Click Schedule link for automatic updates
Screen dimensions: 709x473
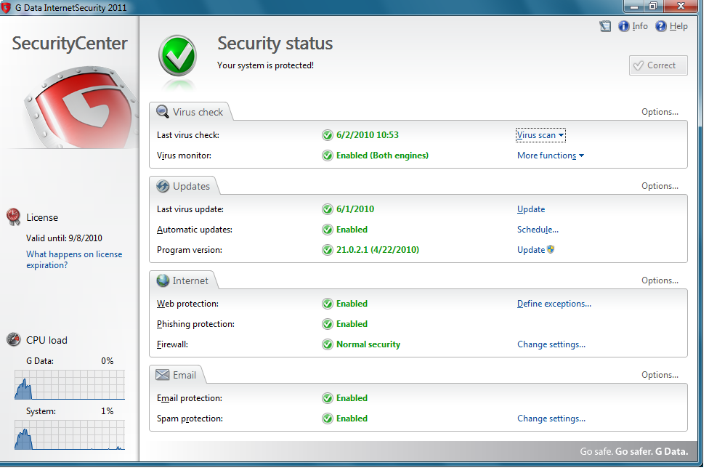[x=538, y=230]
